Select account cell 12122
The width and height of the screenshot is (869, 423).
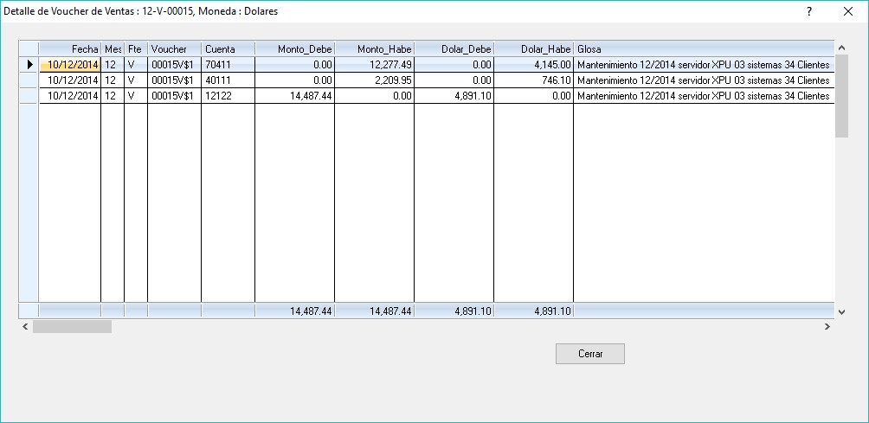228,95
